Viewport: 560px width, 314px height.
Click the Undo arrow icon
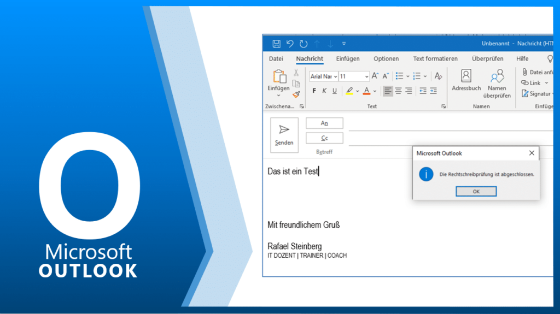pyautogui.click(x=290, y=44)
